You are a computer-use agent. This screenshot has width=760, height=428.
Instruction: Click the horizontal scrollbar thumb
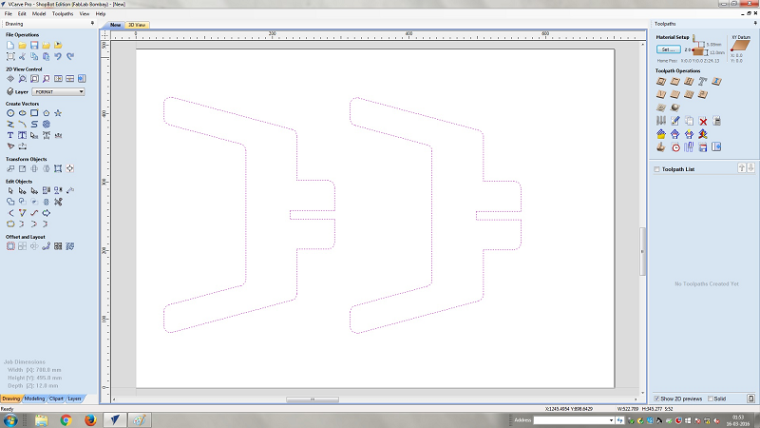point(313,399)
